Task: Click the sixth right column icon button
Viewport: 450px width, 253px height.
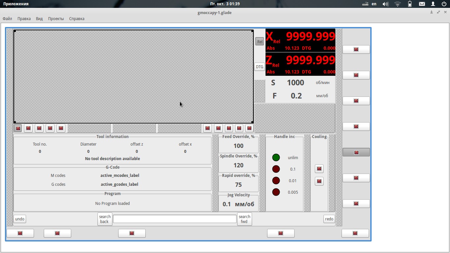Action: (x=356, y=178)
